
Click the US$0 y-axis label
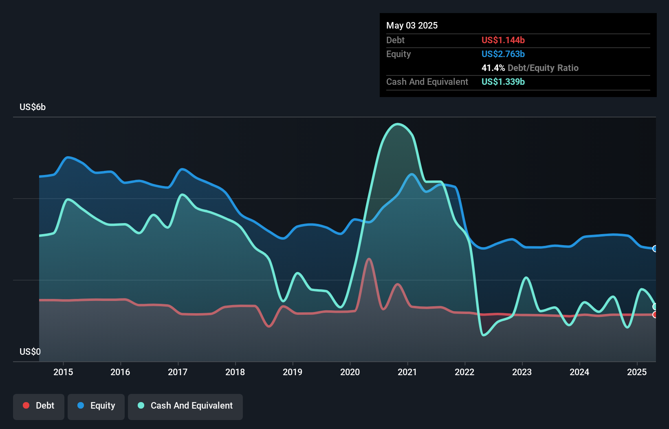coord(30,352)
